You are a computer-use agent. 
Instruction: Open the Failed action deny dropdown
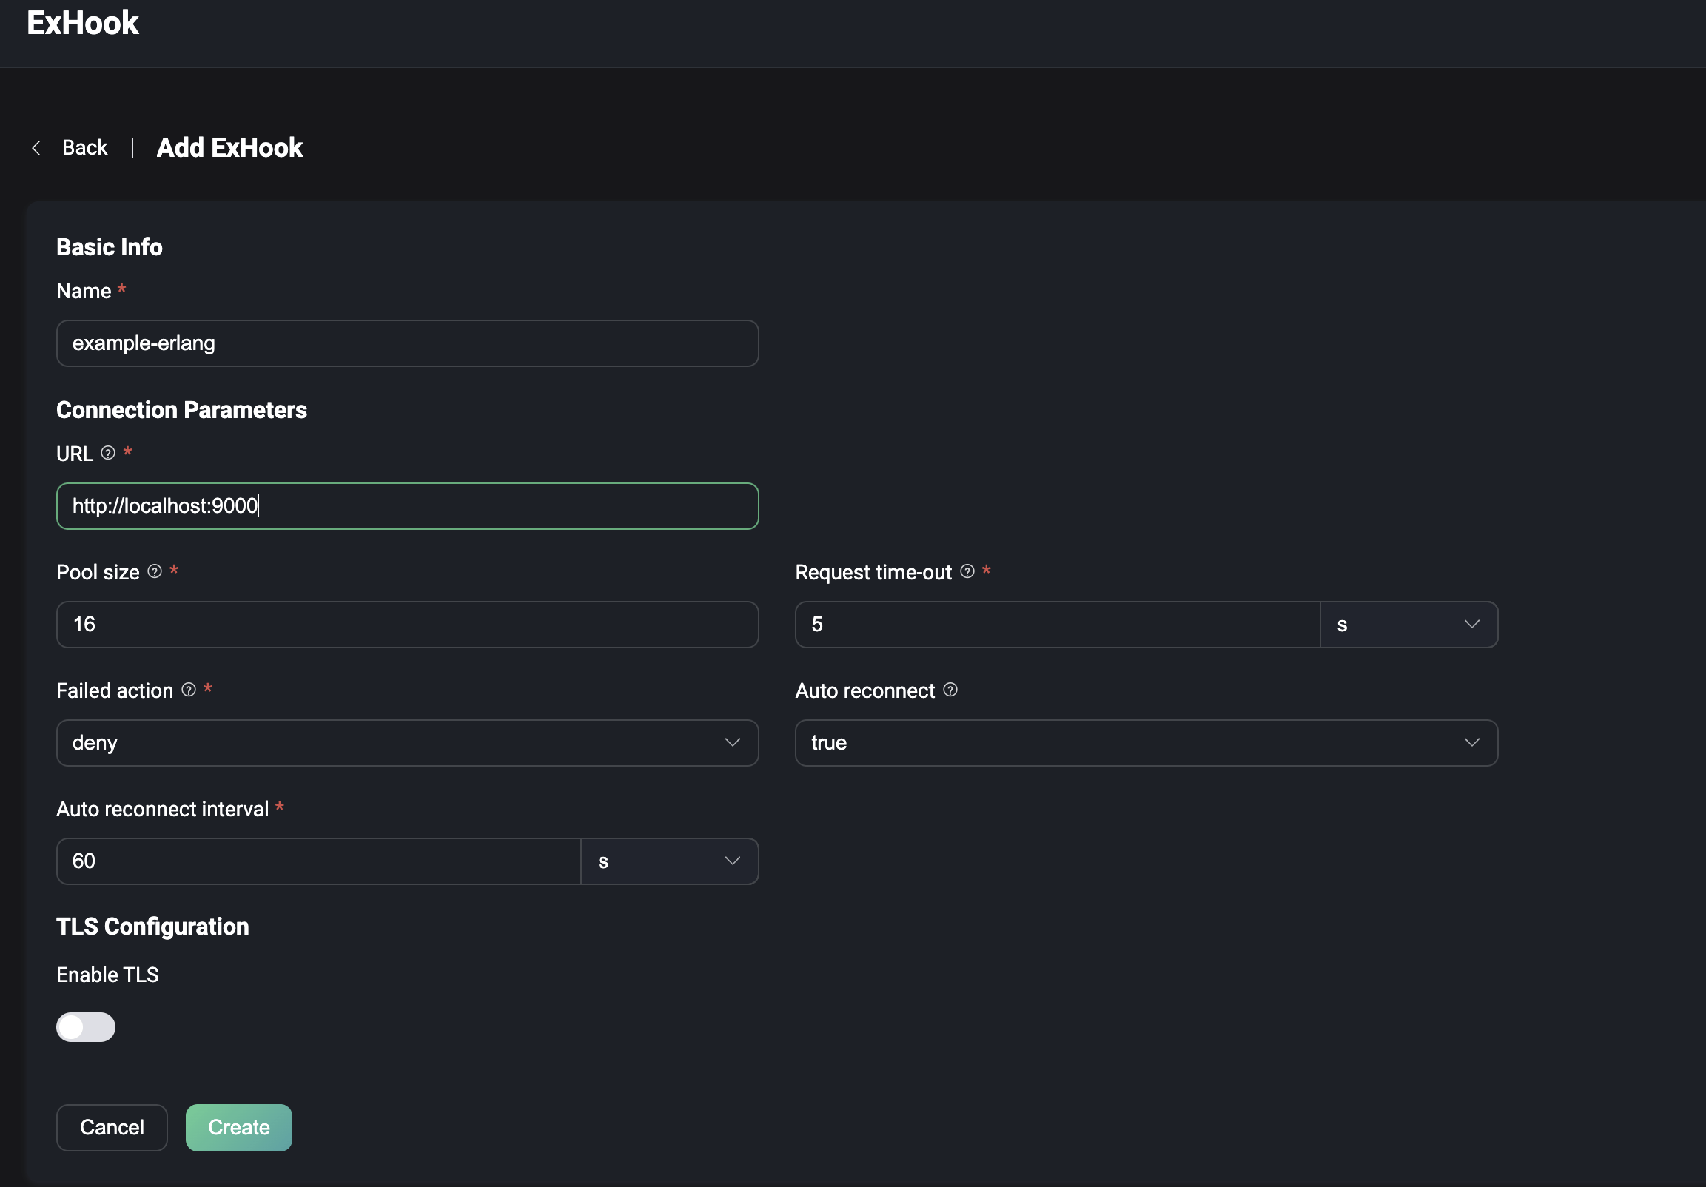tap(406, 743)
